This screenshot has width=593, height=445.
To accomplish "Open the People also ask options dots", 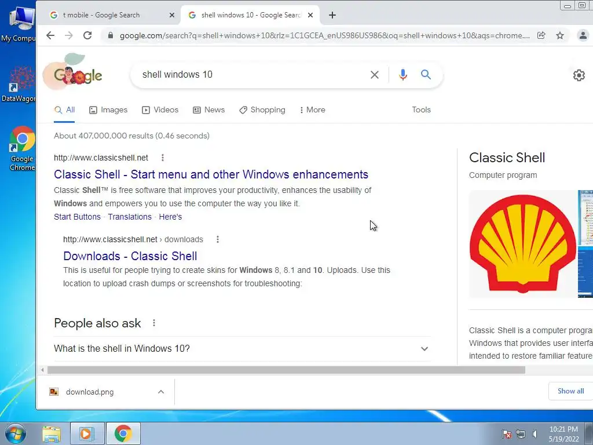I will tap(154, 323).
